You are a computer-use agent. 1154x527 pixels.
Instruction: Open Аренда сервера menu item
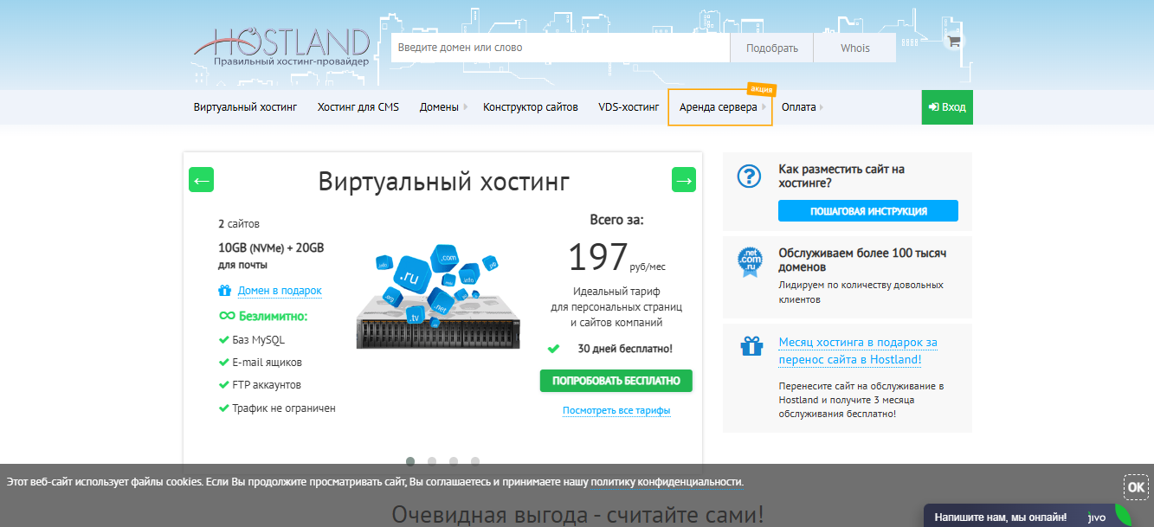tap(719, 107)
